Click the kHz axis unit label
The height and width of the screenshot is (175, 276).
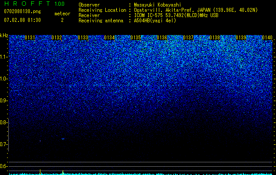(4, 35)
